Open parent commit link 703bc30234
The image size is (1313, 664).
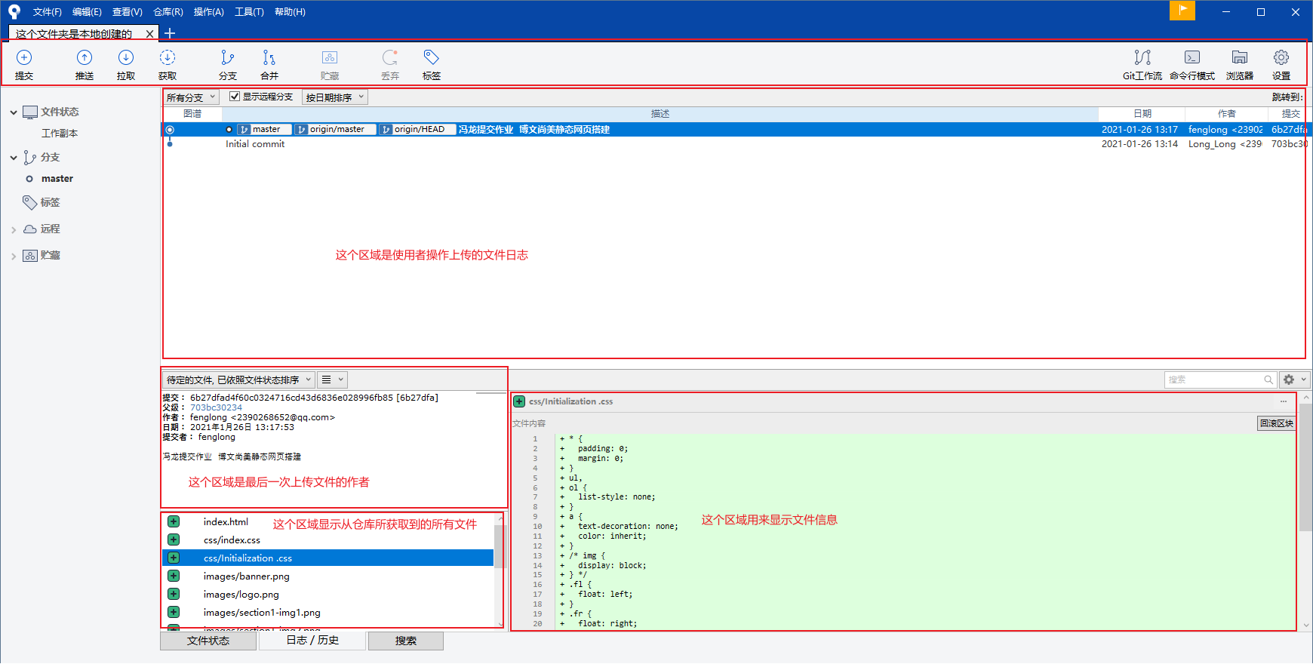click(x=216, y=407)
